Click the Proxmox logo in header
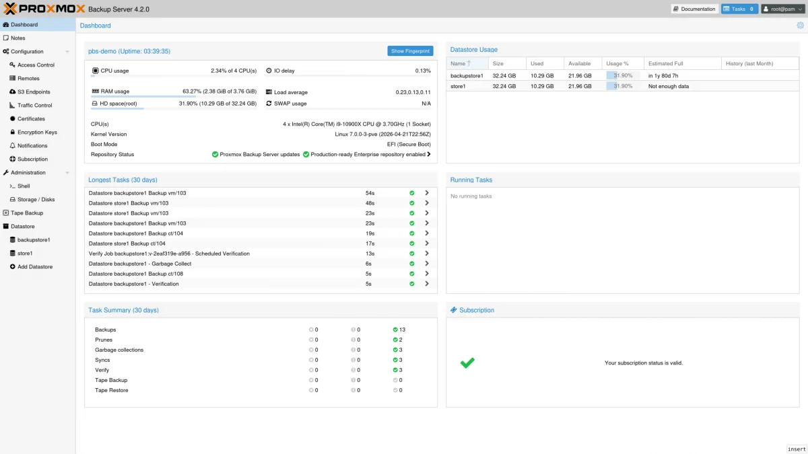 43,9
